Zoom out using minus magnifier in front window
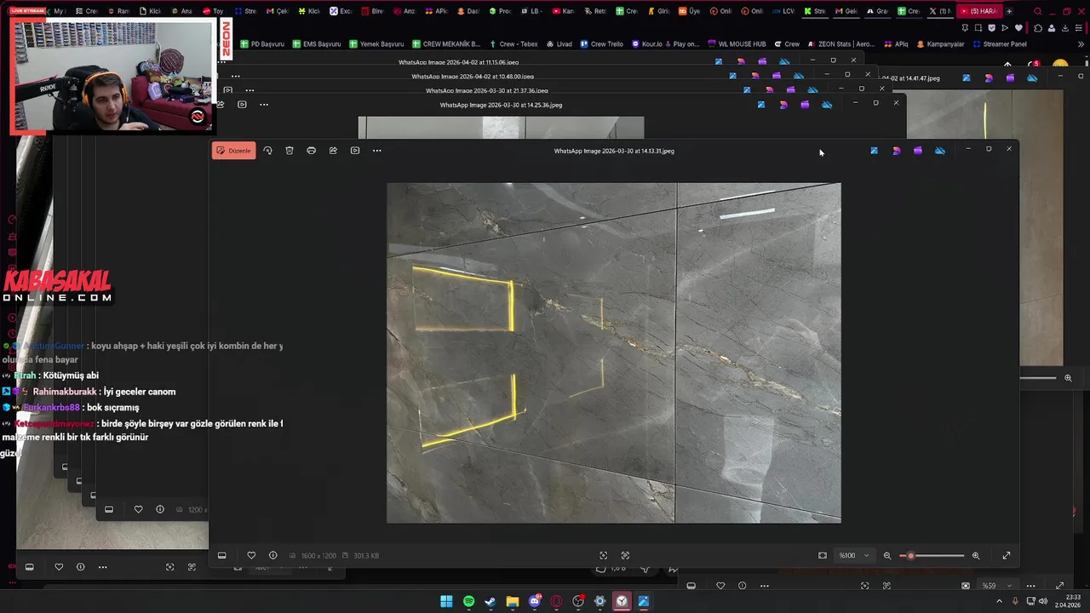This screenshot has width=1090, height=613. [x=887, y=555]
